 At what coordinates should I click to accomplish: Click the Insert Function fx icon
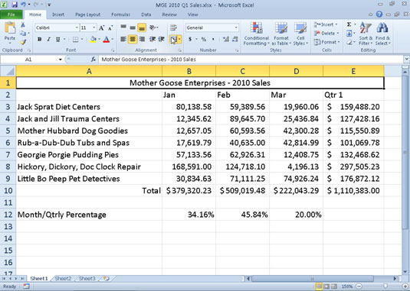(x=93, y=60)
